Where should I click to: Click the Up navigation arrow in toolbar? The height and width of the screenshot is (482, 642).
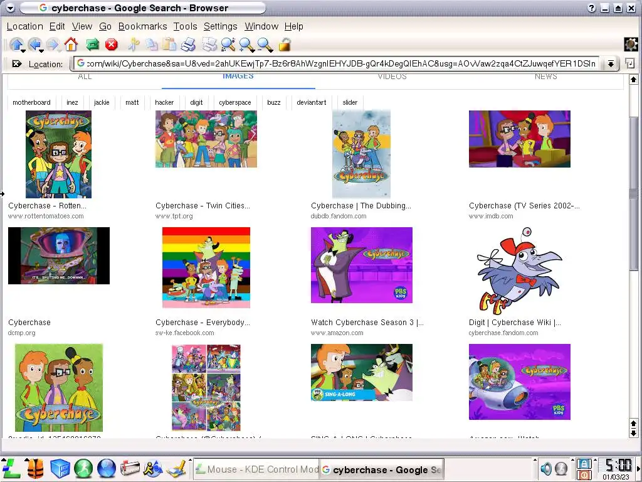coord(16,44)
